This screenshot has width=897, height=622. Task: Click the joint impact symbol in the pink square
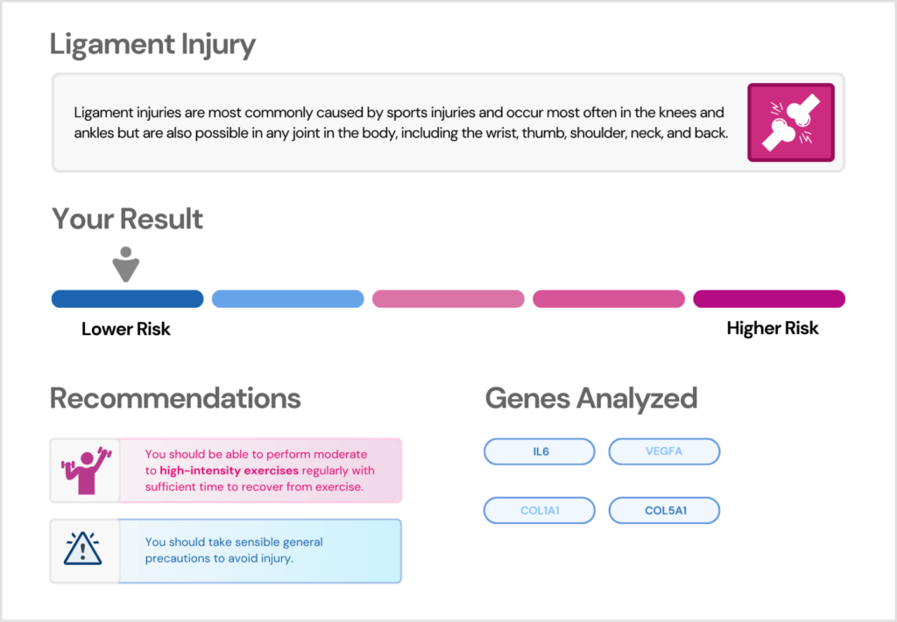[x=790, y=122]
